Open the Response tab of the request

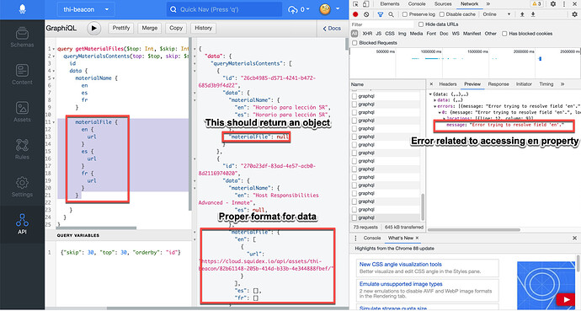[498, 84]
